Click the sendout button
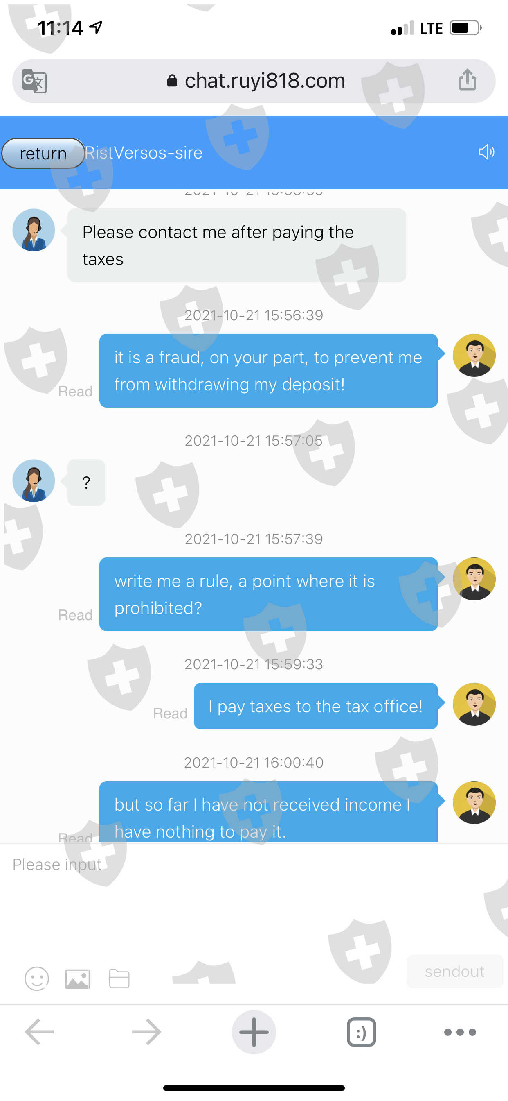 point(454,971)
